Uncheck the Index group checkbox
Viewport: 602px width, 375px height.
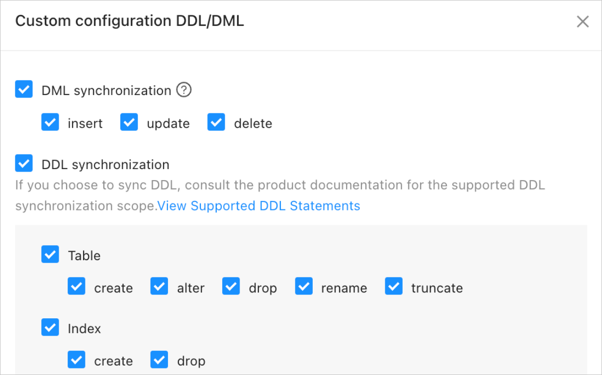tap(50, 328)
